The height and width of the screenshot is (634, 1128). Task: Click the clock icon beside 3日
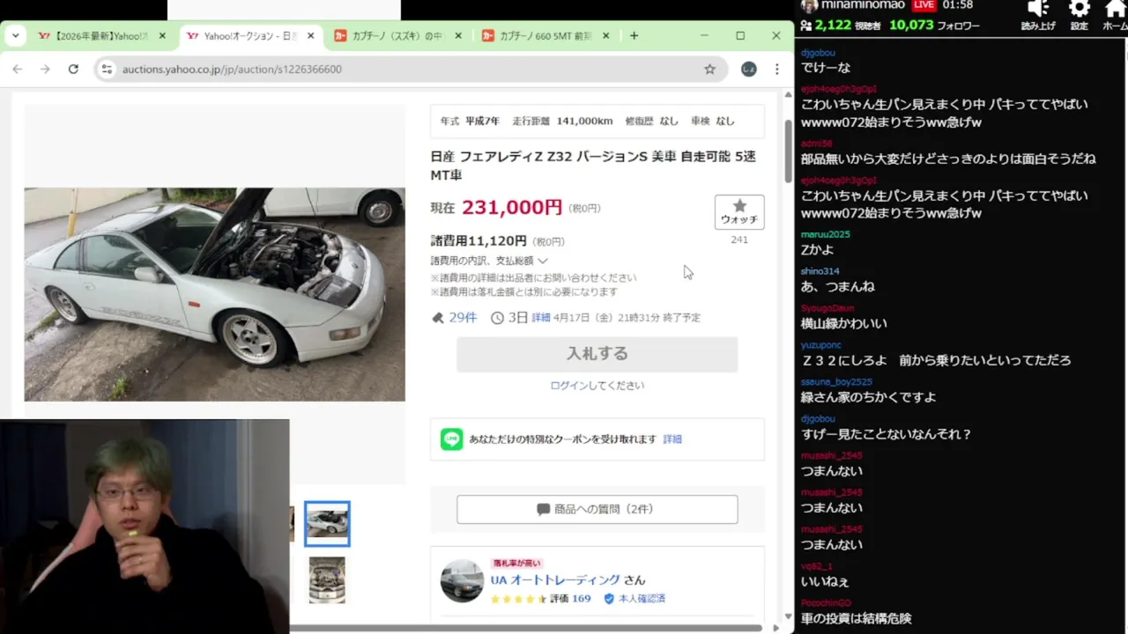pos(497,318)
